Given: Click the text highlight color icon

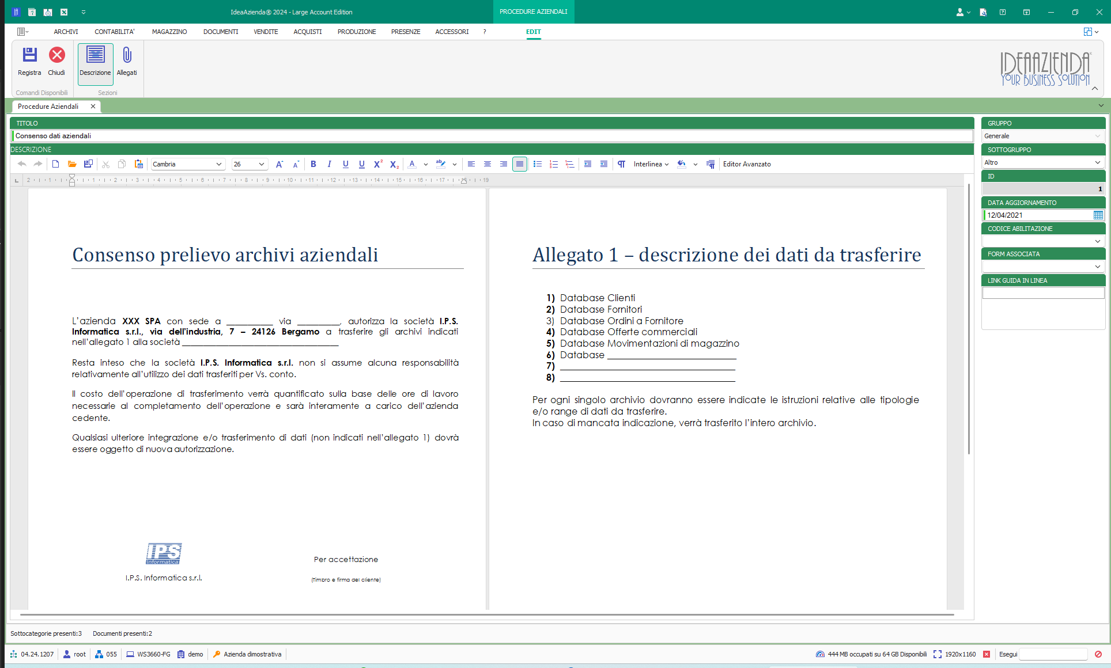Looking at the screenshot, I should tap(441, 164).
